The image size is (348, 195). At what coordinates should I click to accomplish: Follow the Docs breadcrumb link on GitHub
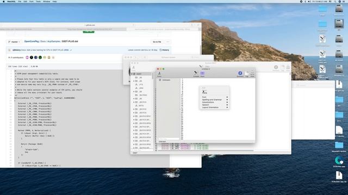(x=43, y=41)
